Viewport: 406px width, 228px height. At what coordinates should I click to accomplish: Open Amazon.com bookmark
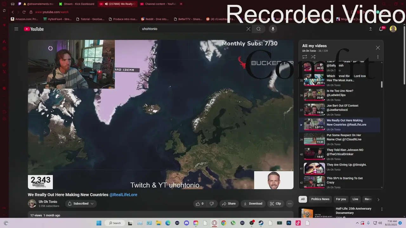24,19
